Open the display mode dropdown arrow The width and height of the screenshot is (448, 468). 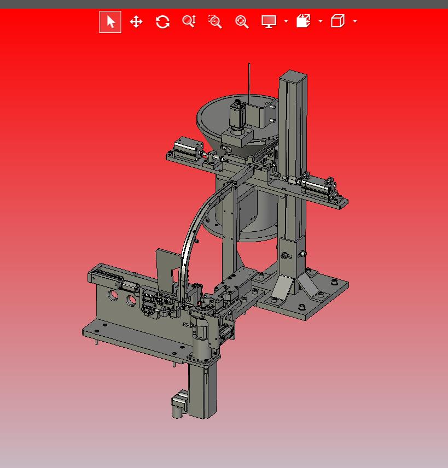coord(286,21)
